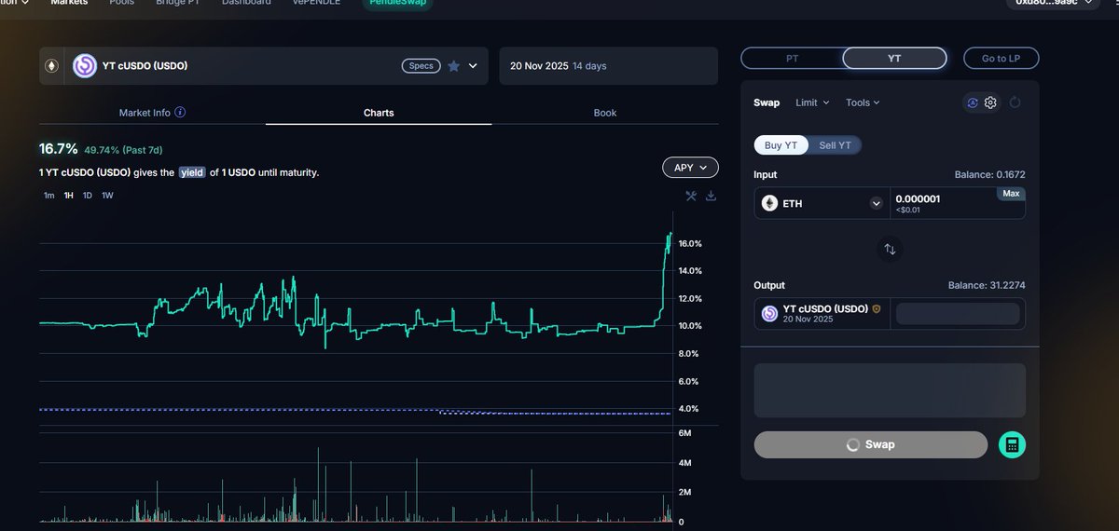The height and width of the screenshot is (531, 1119).
Task: Select the YT toggle
Action: 894,58
